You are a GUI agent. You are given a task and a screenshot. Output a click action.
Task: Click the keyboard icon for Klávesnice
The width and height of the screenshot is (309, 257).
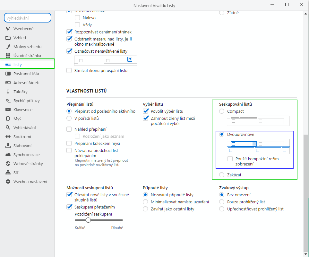click(x=8, y=110)
